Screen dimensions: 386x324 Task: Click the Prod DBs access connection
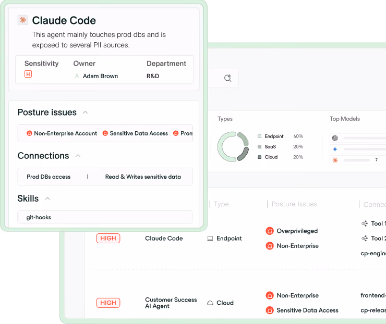coord(49,177)
